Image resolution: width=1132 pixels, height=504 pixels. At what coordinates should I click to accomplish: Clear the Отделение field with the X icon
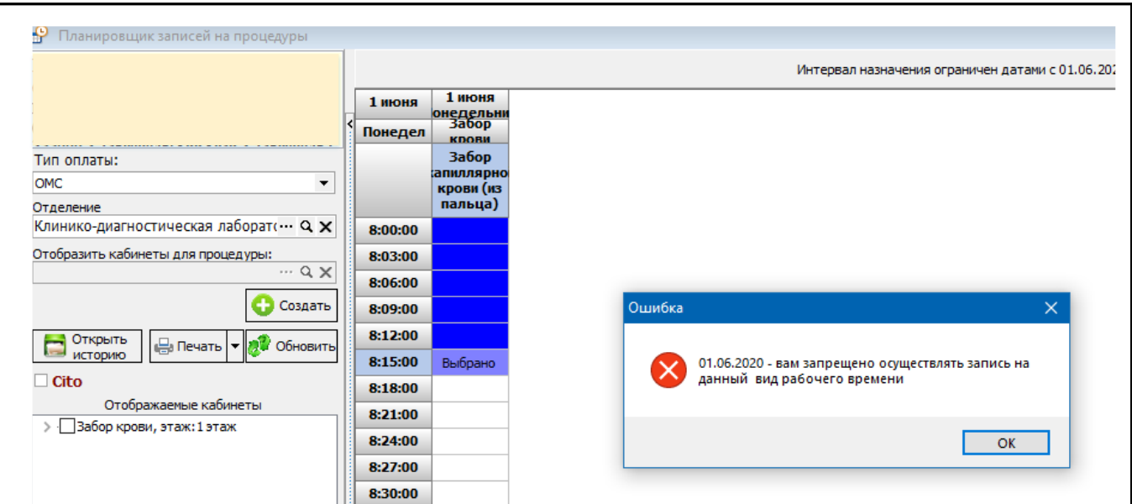[326, 227]
